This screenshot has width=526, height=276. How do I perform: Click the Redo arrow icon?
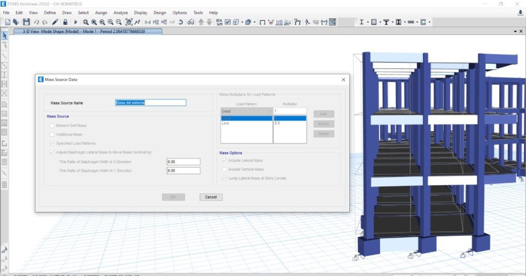point(45,22)
